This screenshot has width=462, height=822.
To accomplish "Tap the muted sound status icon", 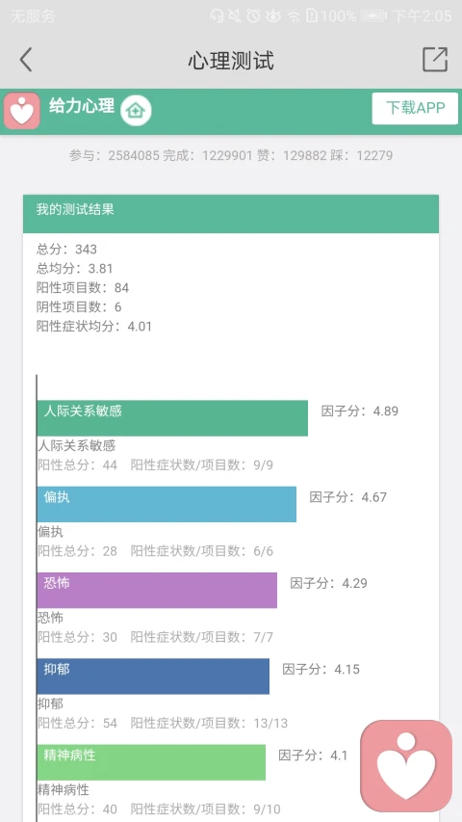I will pyautogui.click(x=235, y=16).
